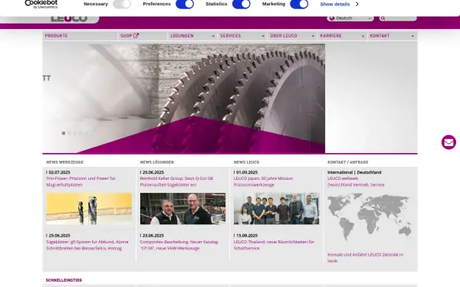Expand the KARRIERE menu arrow

(363, 36)
